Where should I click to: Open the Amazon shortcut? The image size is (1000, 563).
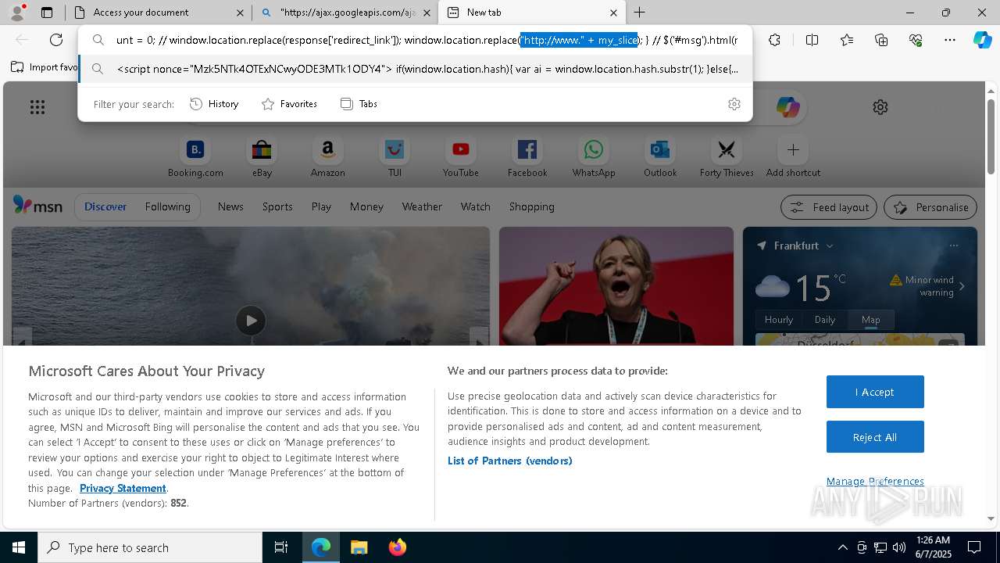(x=327, y=157)
